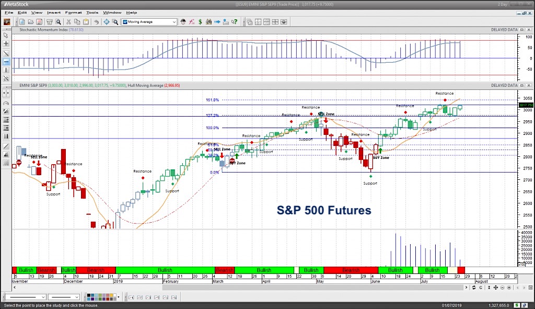Select the crosshair plus tool in left toolbar

(x=6, y=44)
